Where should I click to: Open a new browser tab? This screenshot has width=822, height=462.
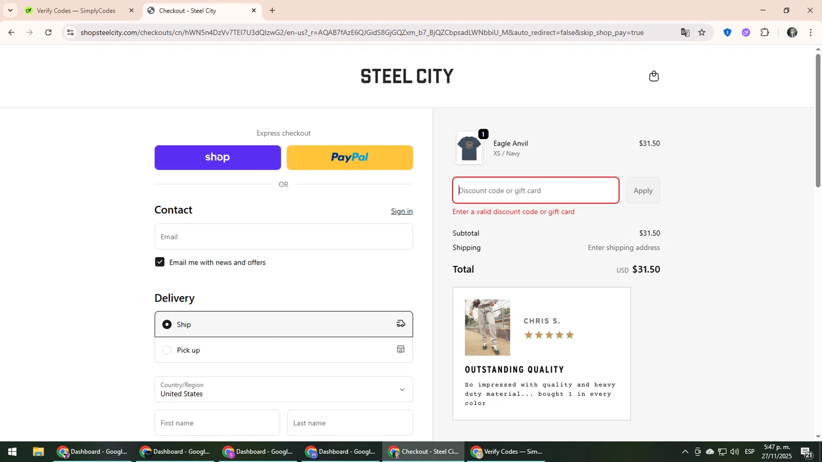pyautogui.click(x=272, y=10)
